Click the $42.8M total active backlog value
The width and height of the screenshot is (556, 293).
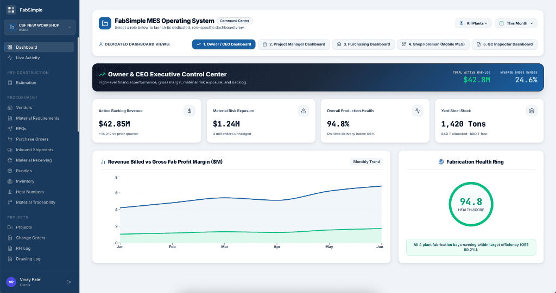477,80
